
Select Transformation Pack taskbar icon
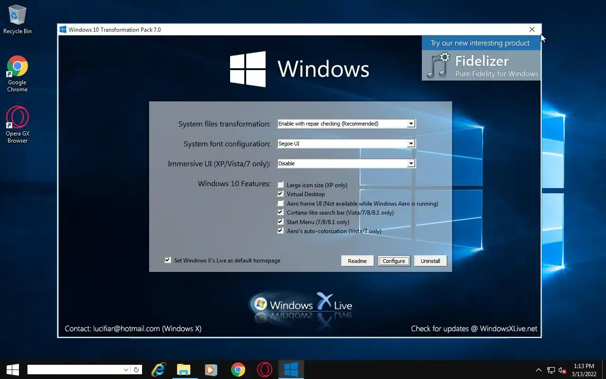coord(291,370)
